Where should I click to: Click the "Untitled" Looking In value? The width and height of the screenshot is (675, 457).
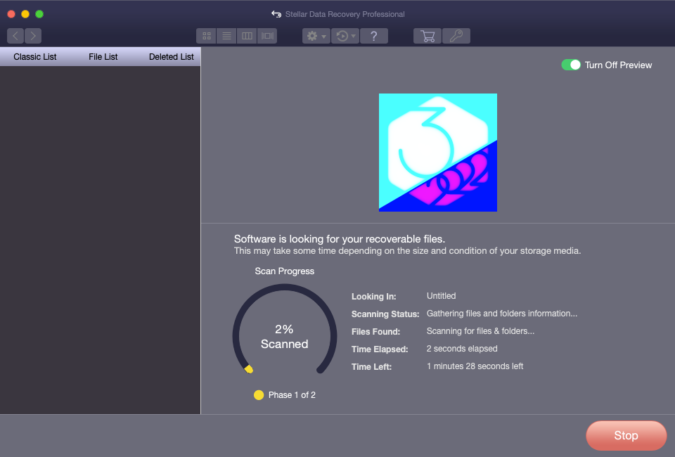point(442,296)
